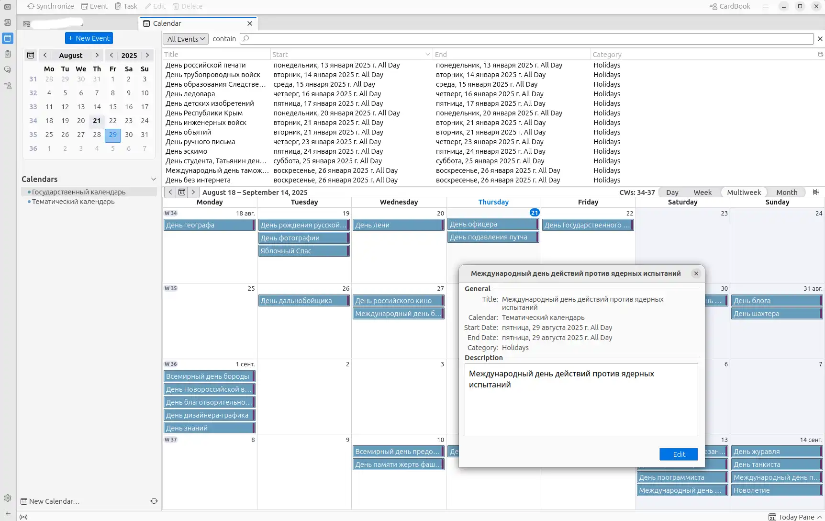Click the event search input field
825x521 pixels.
[526, 39]
